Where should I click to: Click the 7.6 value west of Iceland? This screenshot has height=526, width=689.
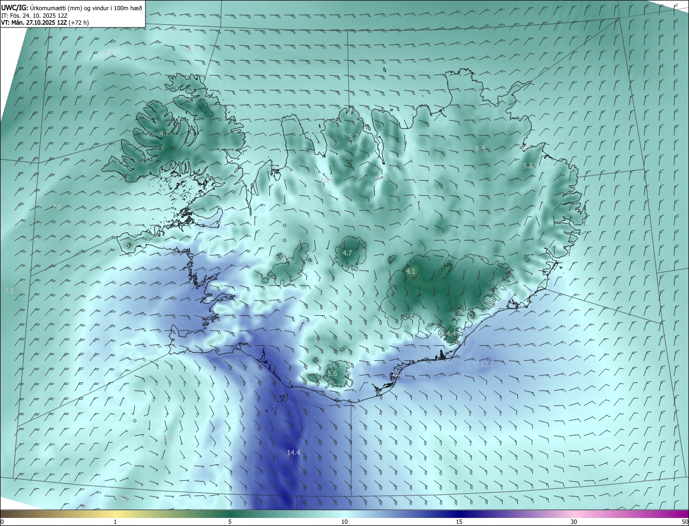[57, 207]
